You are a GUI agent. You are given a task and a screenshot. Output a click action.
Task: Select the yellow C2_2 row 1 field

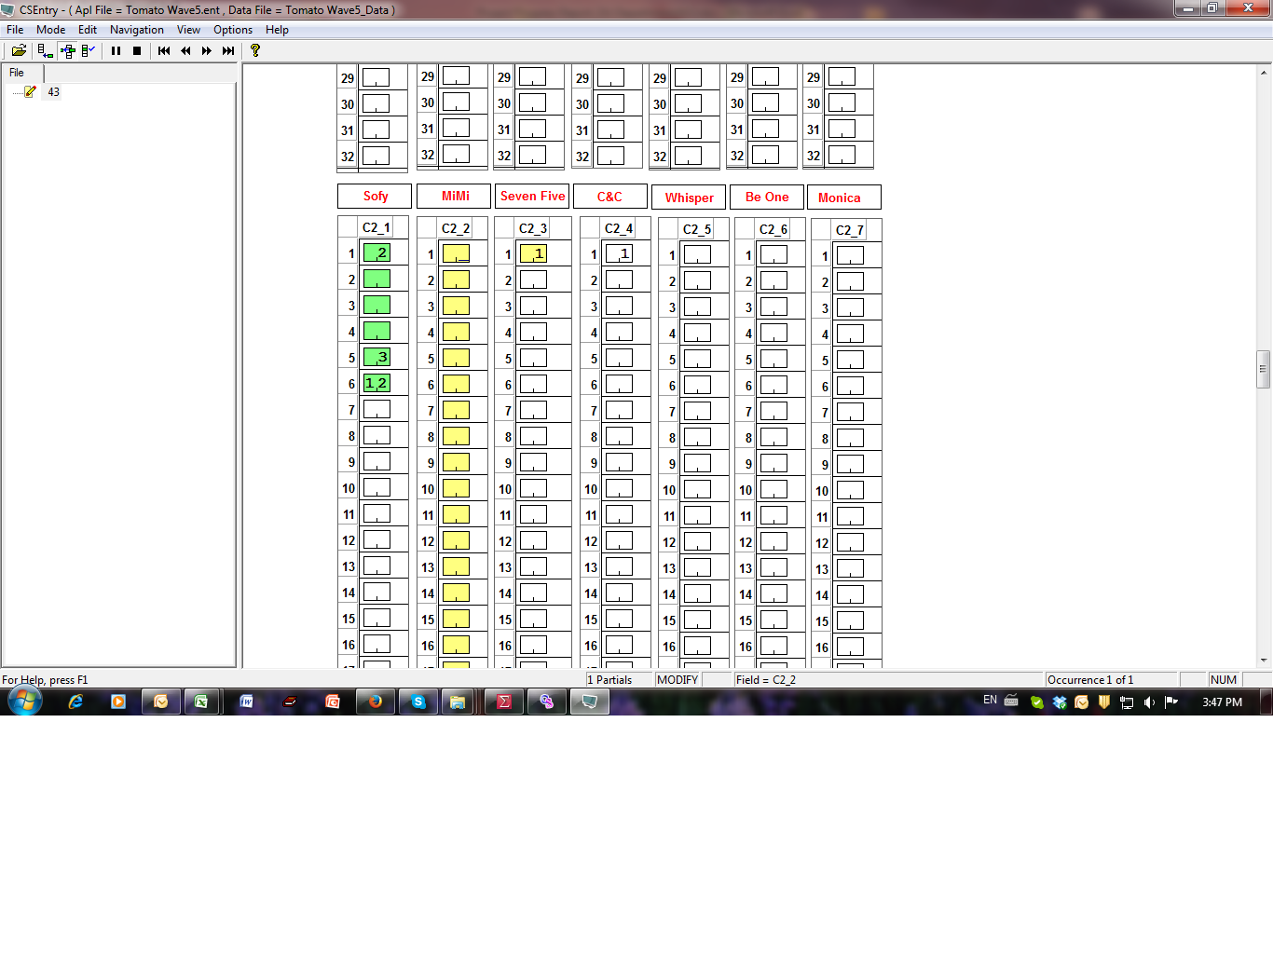point(456,253)
